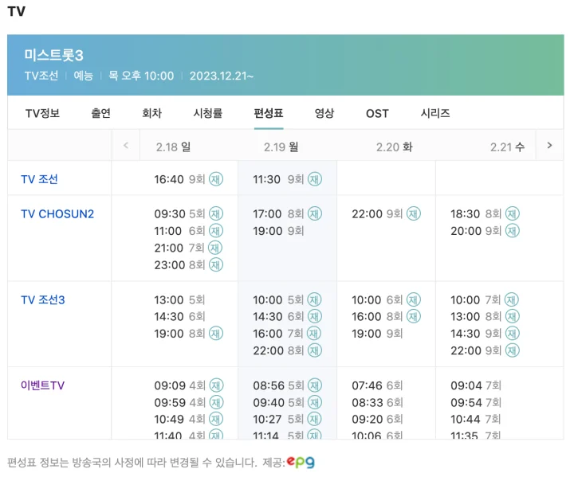Click the 재 badge beside 09:09 4회
574x477 pixels.
tap(216, 385)
